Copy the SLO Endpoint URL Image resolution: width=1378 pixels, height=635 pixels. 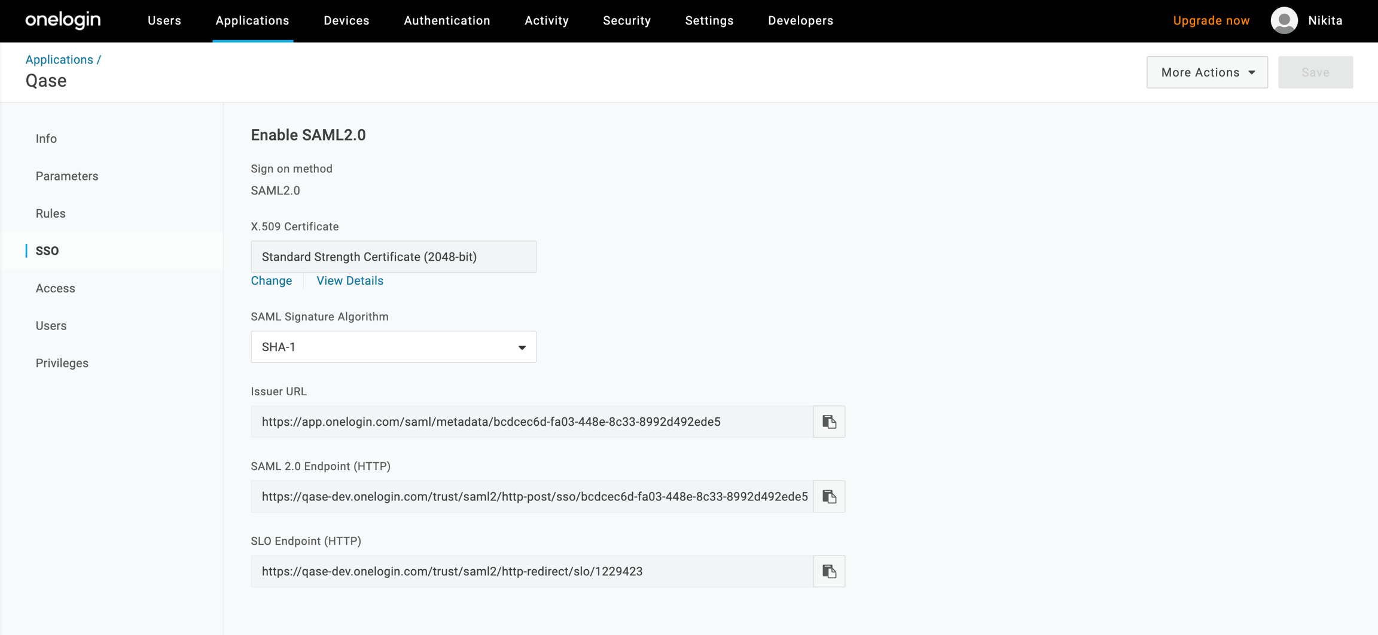click(x=829, y=571)
